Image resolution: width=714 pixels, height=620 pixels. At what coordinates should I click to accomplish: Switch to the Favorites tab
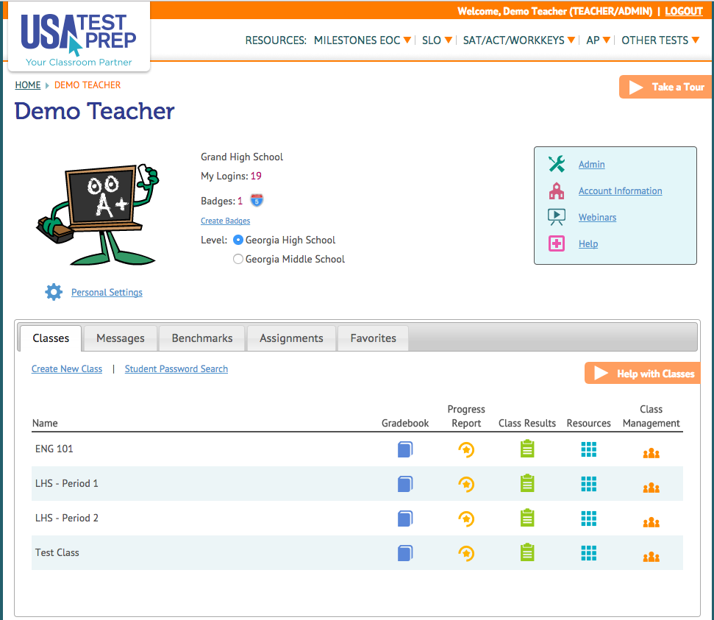coord(373,338)
